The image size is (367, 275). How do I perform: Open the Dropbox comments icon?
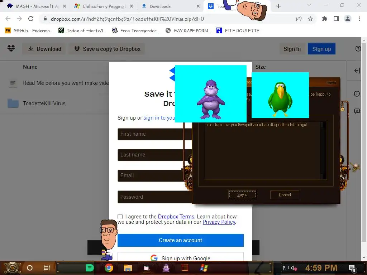pyautogui.click(x=357, y=111)
